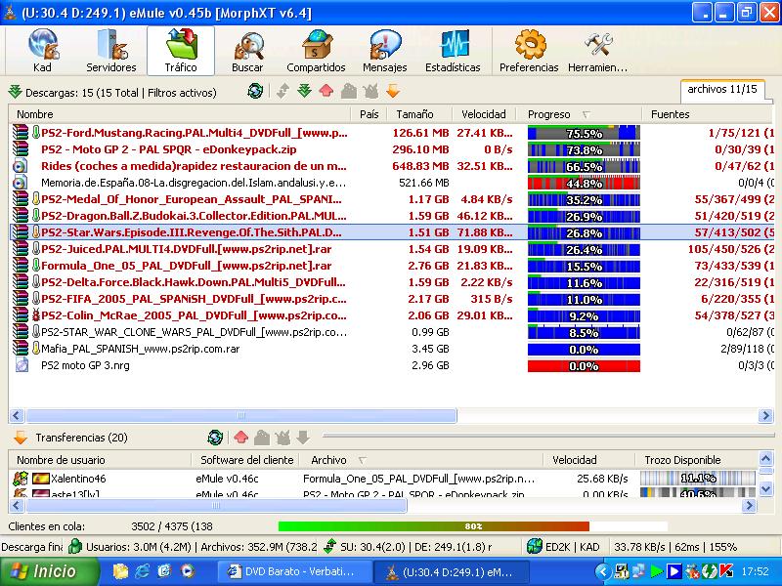Viewport: 782px width, 586px height.
Task: Click the green double-arrow downloads filter icon
Action: (x=304, y=91)
